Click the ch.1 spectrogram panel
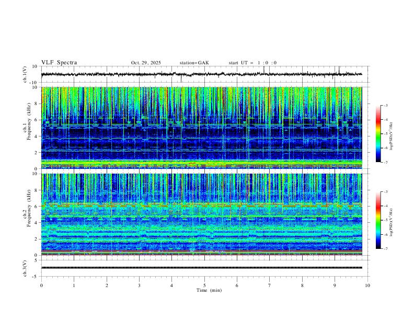The image size is (414, 320). (x=201, y=128)
